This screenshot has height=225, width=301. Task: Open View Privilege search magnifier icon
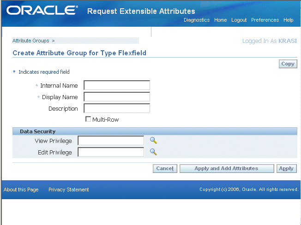153,141
